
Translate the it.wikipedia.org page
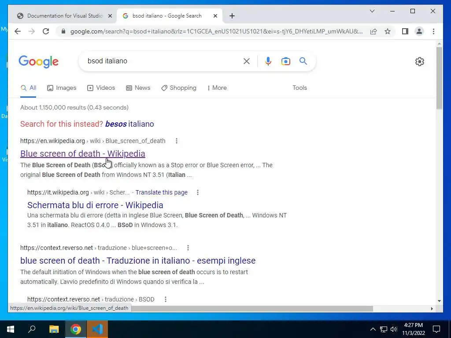coord(161,192)
